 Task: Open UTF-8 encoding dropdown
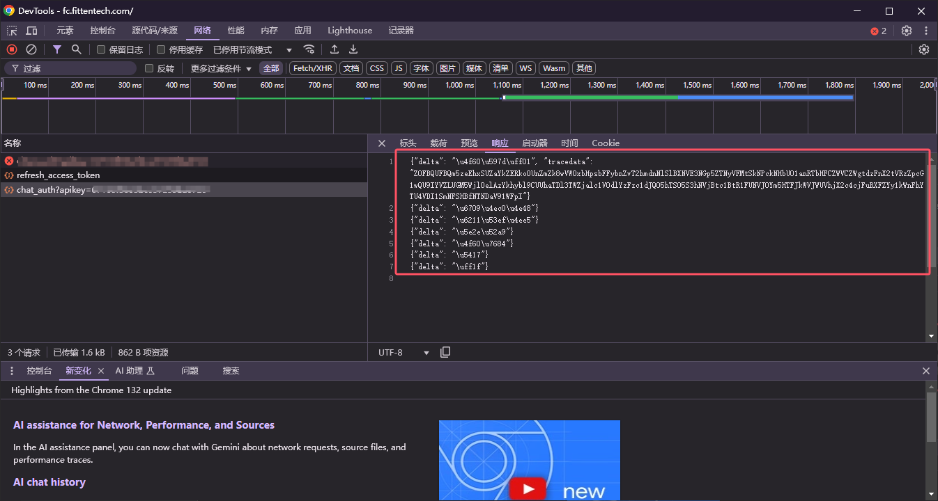(x=404, y=352)
